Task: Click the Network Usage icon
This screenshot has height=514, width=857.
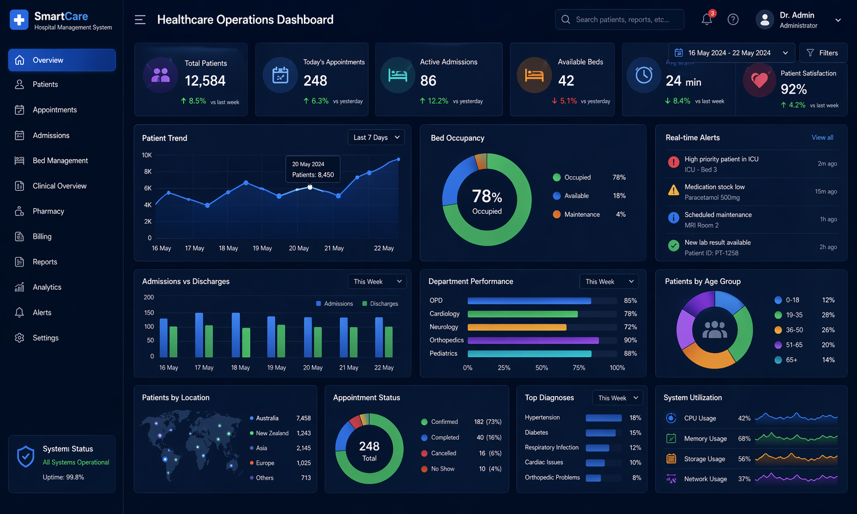Action: pos(671,479)
